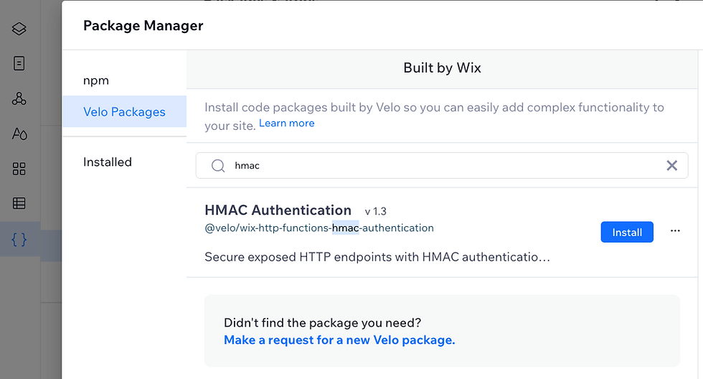
Task: Open the Layers panel in left sidebar
Action: pos(19,29)
